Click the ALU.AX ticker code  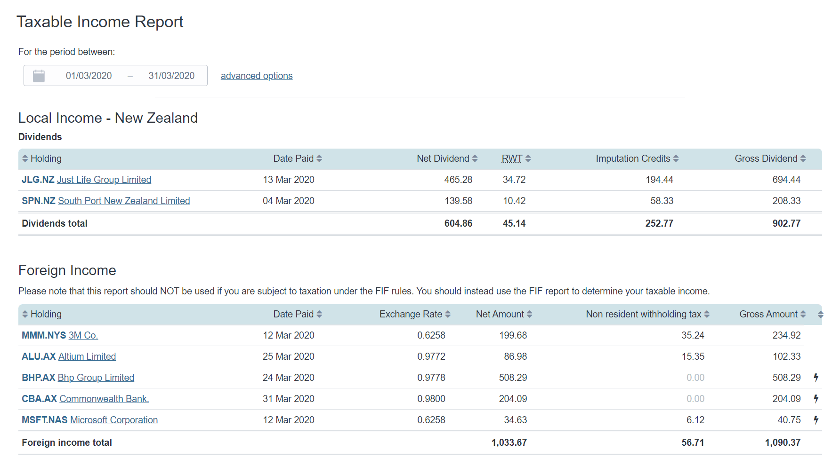coord(39,356)
